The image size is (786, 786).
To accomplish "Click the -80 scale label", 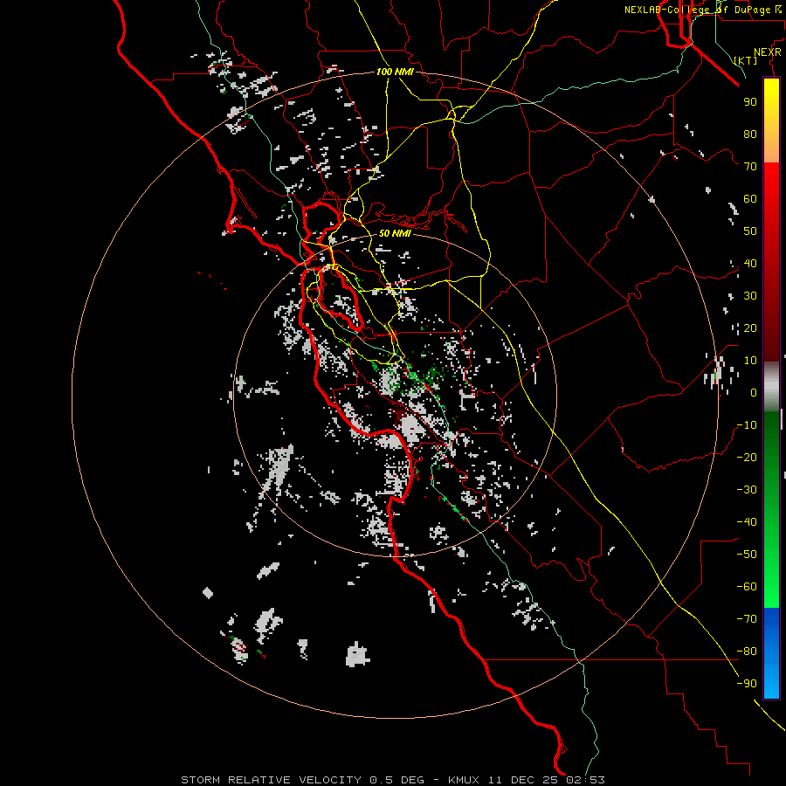I will (x=747, y=652).
